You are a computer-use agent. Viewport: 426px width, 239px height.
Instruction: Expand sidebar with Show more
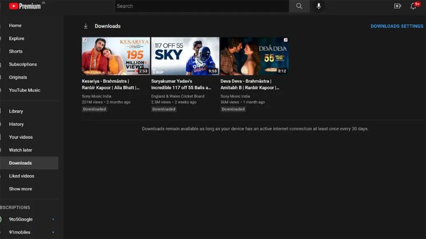tap(20, 189)
